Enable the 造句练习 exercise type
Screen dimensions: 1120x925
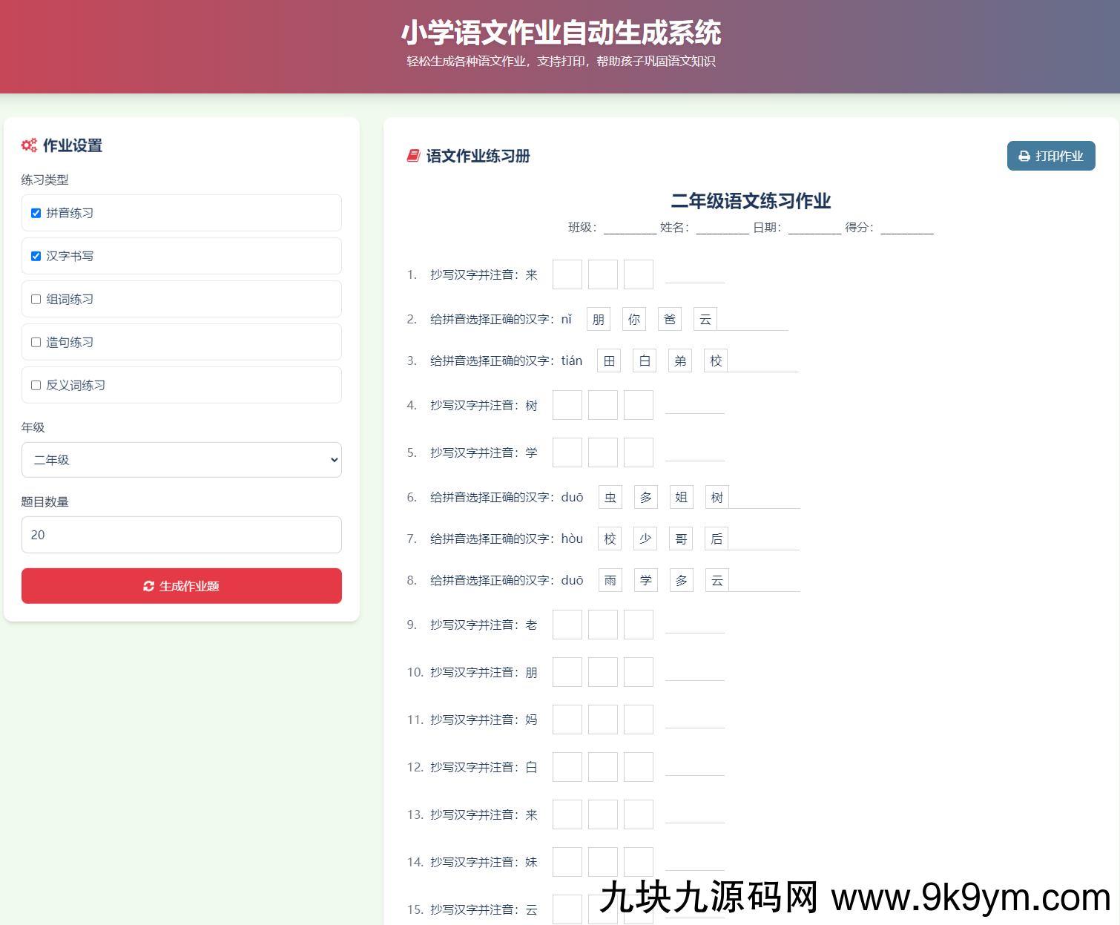point(36,342)
